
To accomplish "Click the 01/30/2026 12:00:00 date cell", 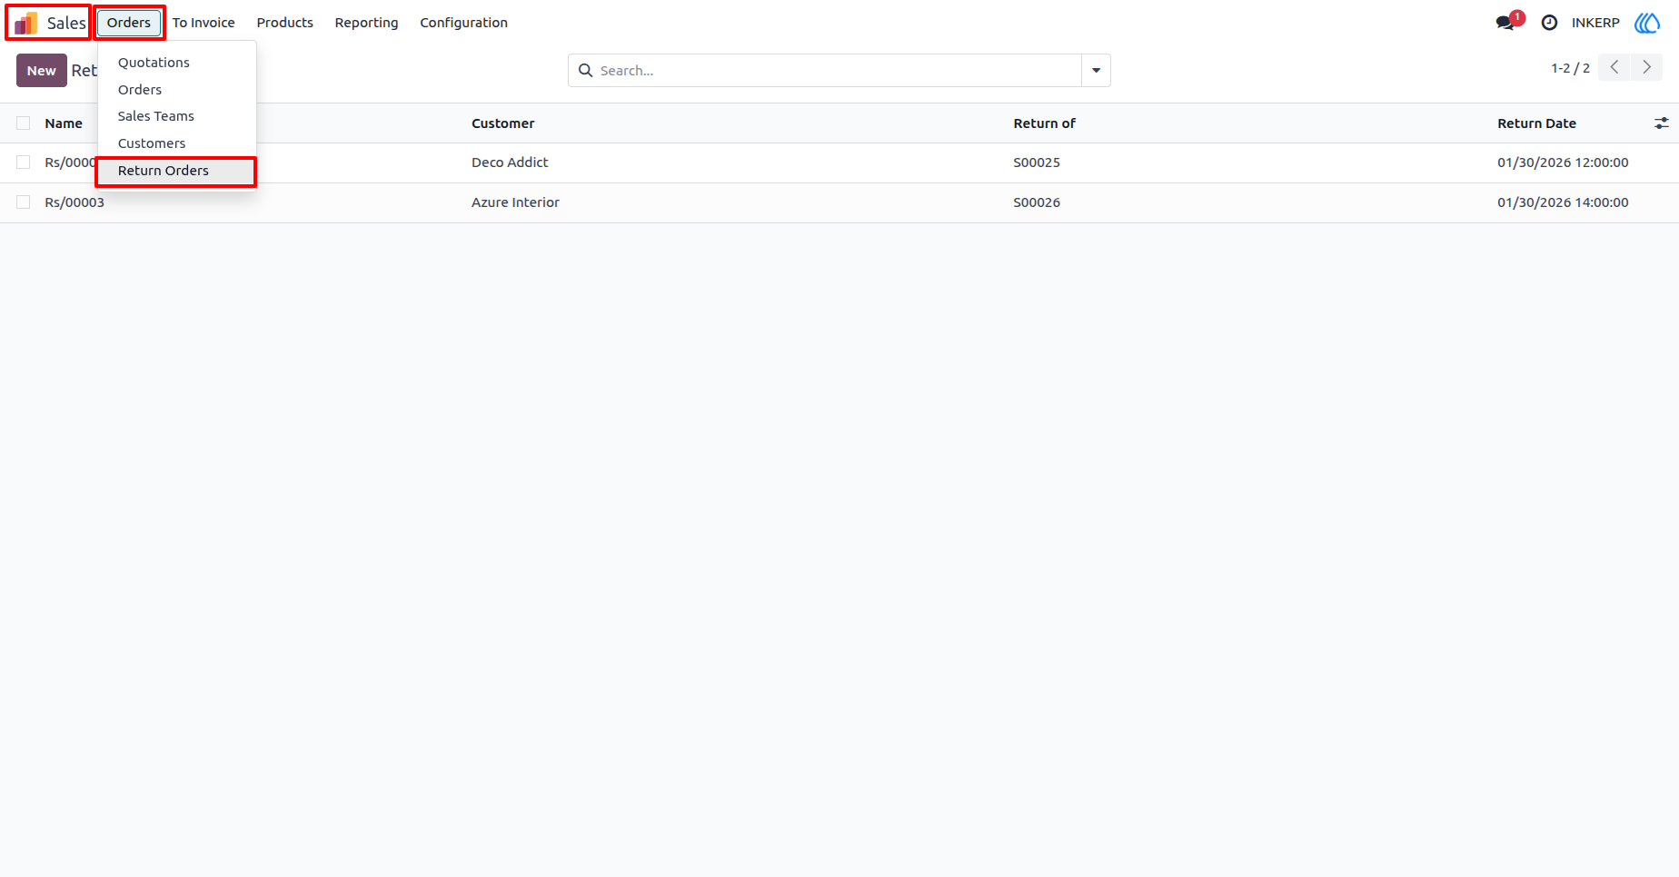I will (1563, 163).
